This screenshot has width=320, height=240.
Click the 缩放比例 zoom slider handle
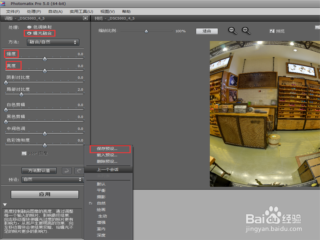146,31
